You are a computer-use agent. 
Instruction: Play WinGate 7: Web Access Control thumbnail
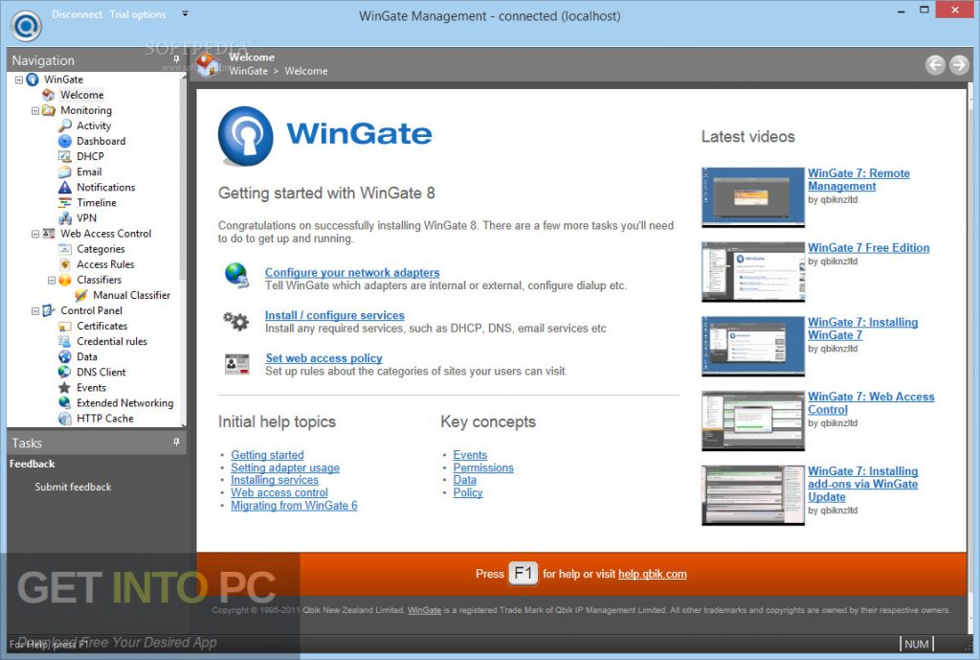pyautogui.click(x=753, y=421)
